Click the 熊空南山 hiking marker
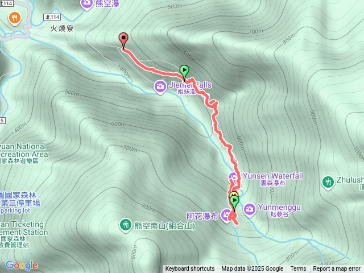Viewport: 364px width, 273px height. click(x=126, y=225)
